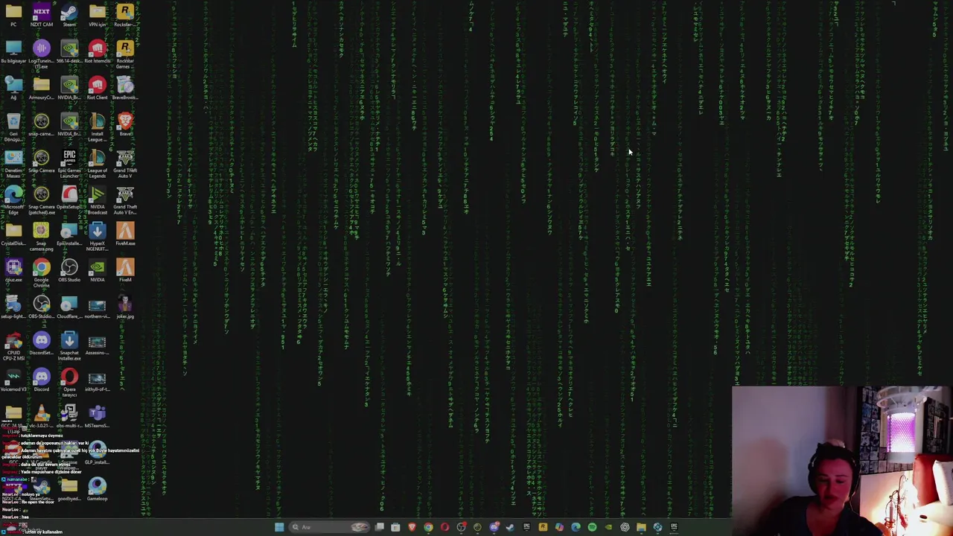
Task: Select the NVIDIA Broadcast shortcut
Action: [x=97, y=200]
